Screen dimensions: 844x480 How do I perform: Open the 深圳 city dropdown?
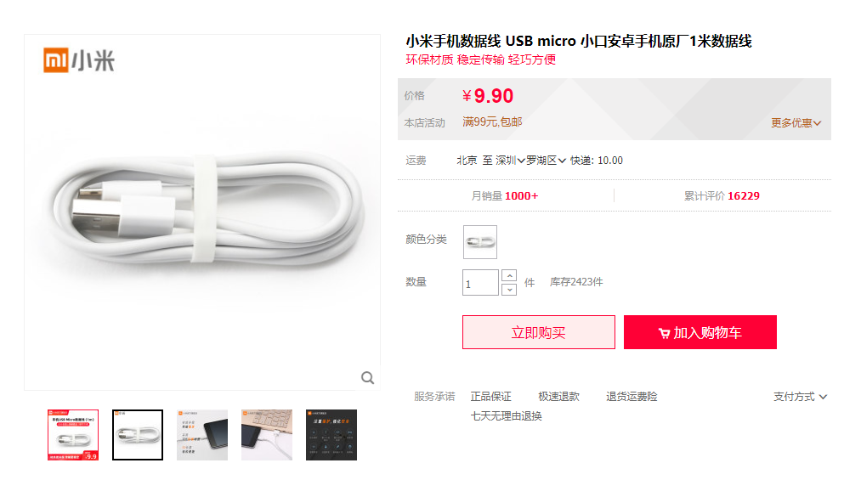click(510, 161)
